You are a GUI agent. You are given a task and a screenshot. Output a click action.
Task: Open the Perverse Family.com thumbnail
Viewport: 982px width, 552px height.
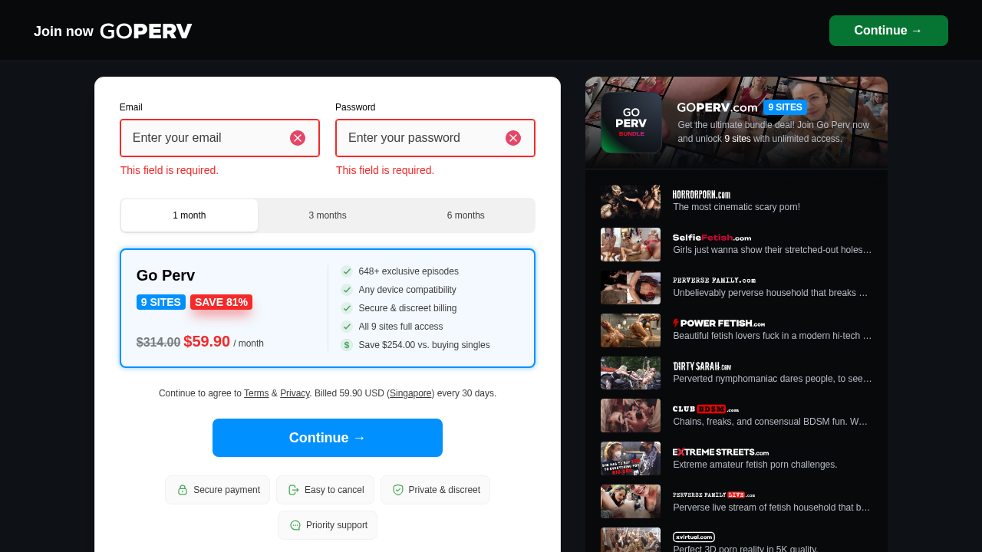pyautogui.click(x=631, y=287)
